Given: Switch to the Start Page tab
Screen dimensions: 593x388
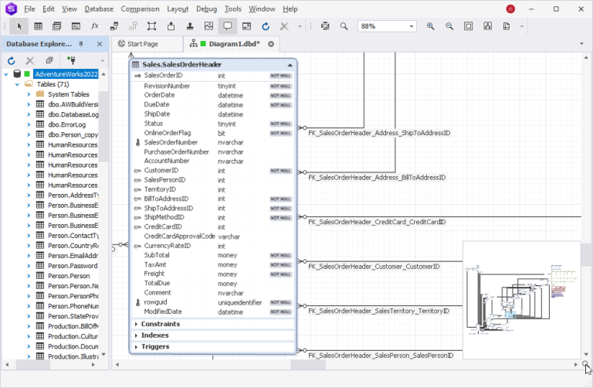Looking at the screenshot, I should (142, 45).
